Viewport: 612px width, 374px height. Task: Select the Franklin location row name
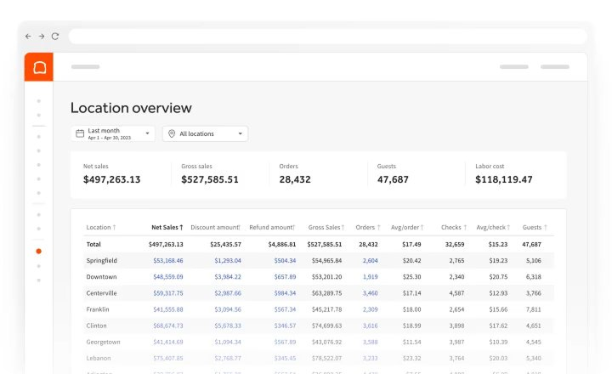[98, 309]
